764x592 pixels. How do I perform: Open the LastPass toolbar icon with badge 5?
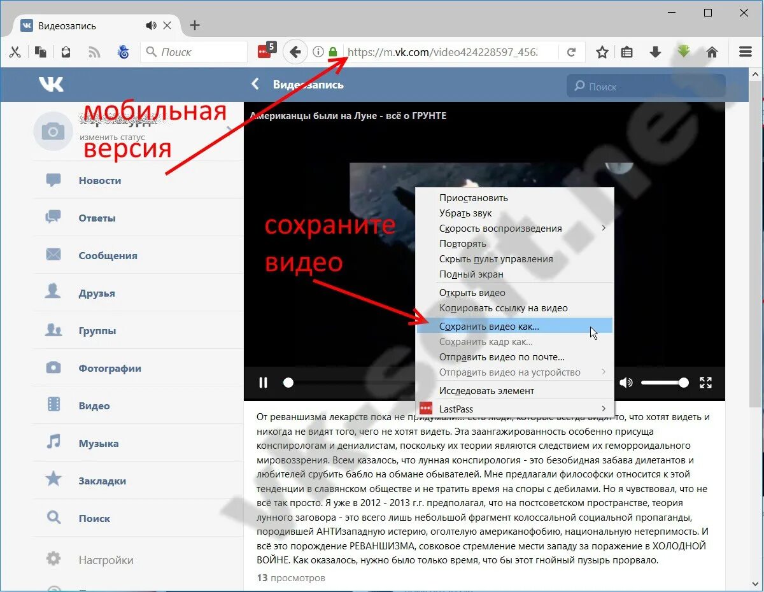tap(266, 51)
